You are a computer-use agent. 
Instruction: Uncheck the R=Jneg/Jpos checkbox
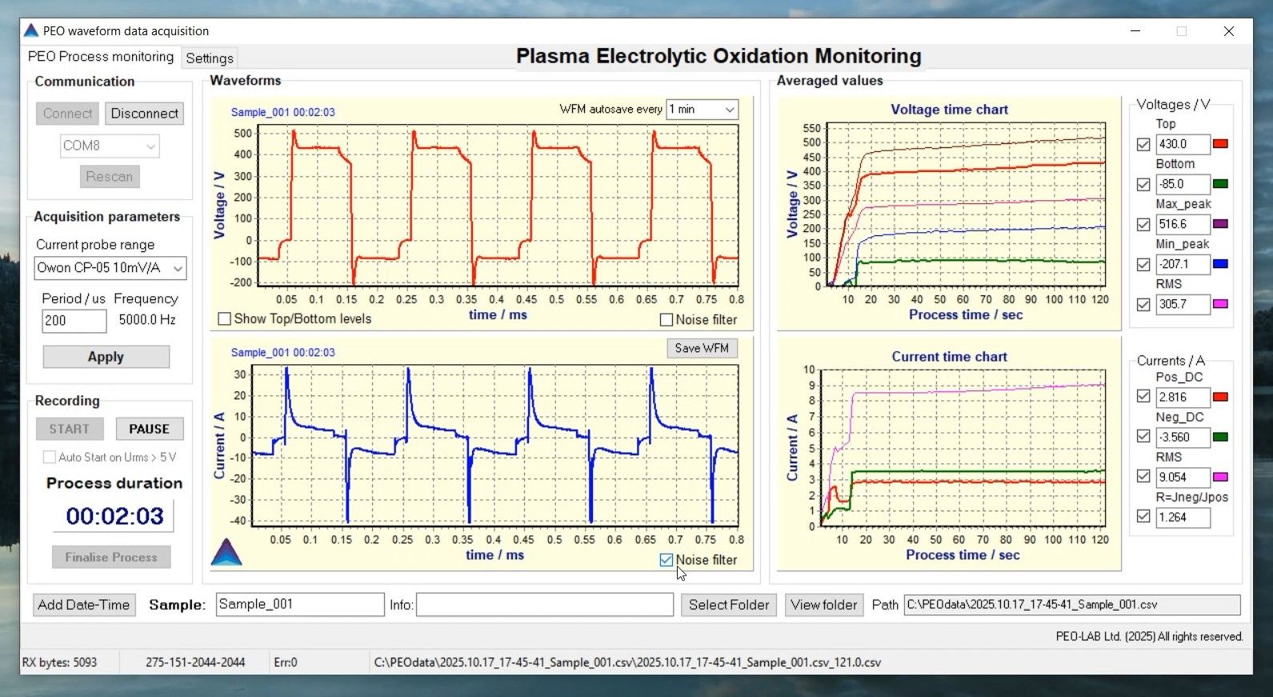click(x=1143, y=517)
